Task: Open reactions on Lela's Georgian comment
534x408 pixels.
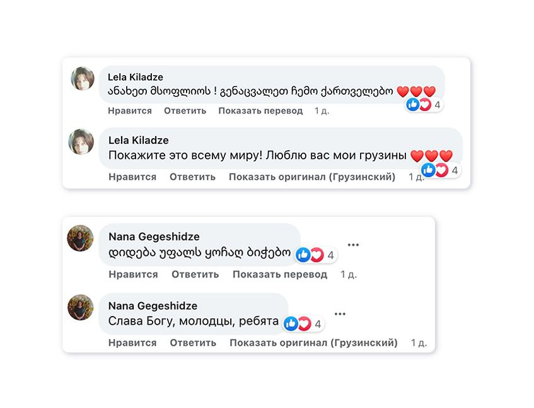Action: (424, 105)
